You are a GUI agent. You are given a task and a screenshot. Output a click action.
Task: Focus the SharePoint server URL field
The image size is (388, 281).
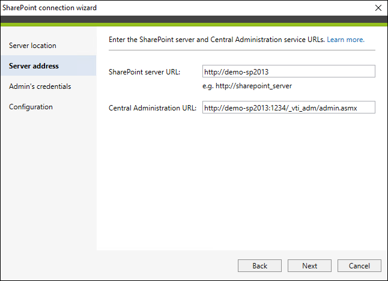click(288, 71)
